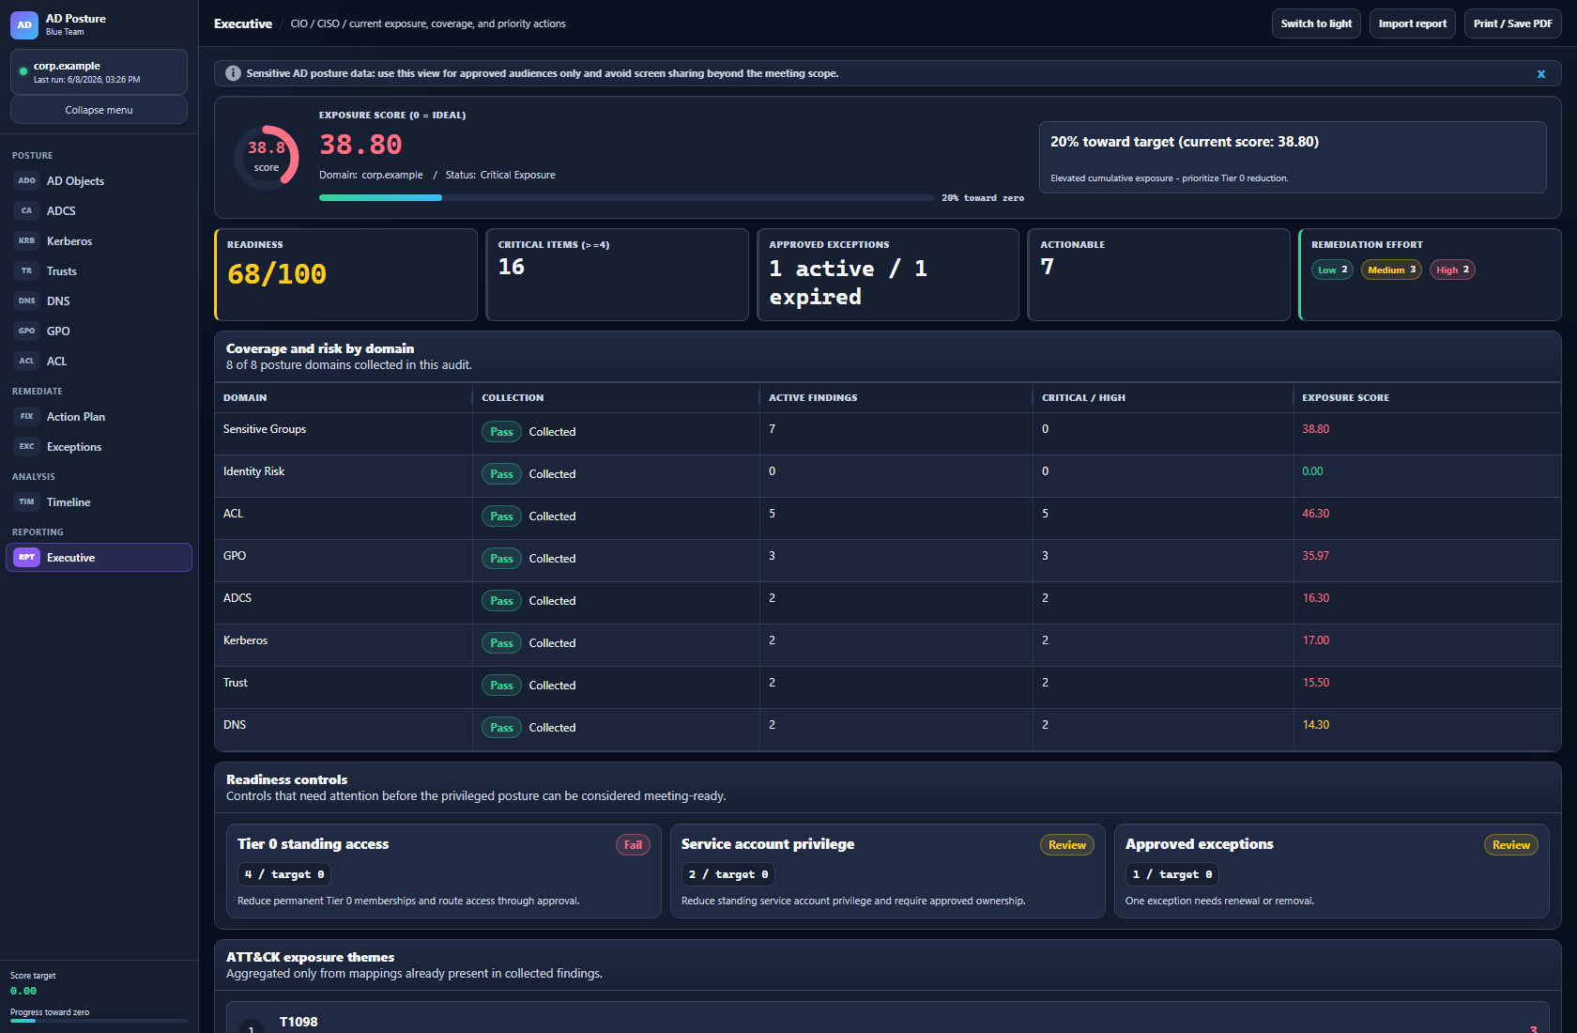Viewport: 1577px width, 1033px height.
Task: Click the Pass badge in the ACL row
Action: pyautogui.click(x=502, y=516)
